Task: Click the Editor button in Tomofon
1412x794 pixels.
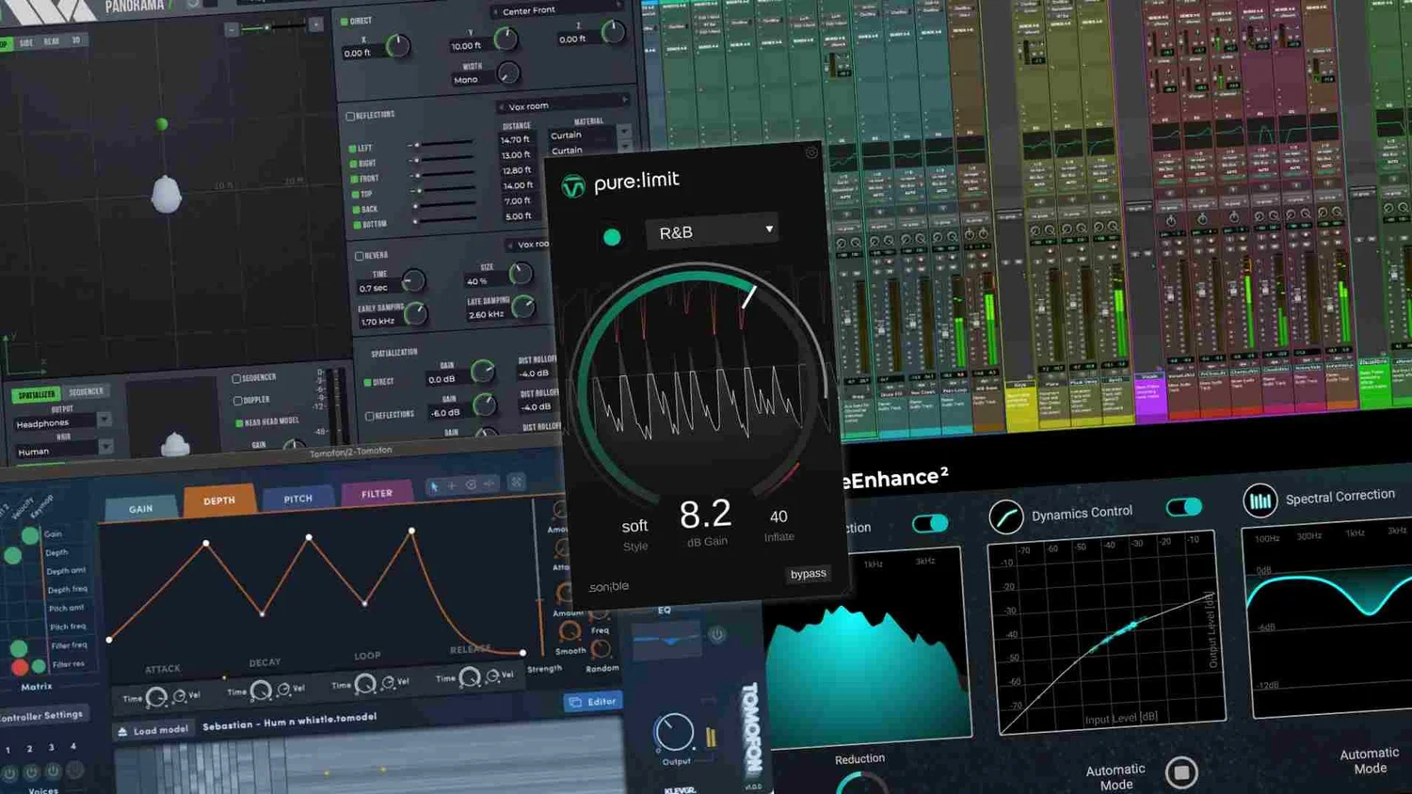Action: [x=592, y=701]
